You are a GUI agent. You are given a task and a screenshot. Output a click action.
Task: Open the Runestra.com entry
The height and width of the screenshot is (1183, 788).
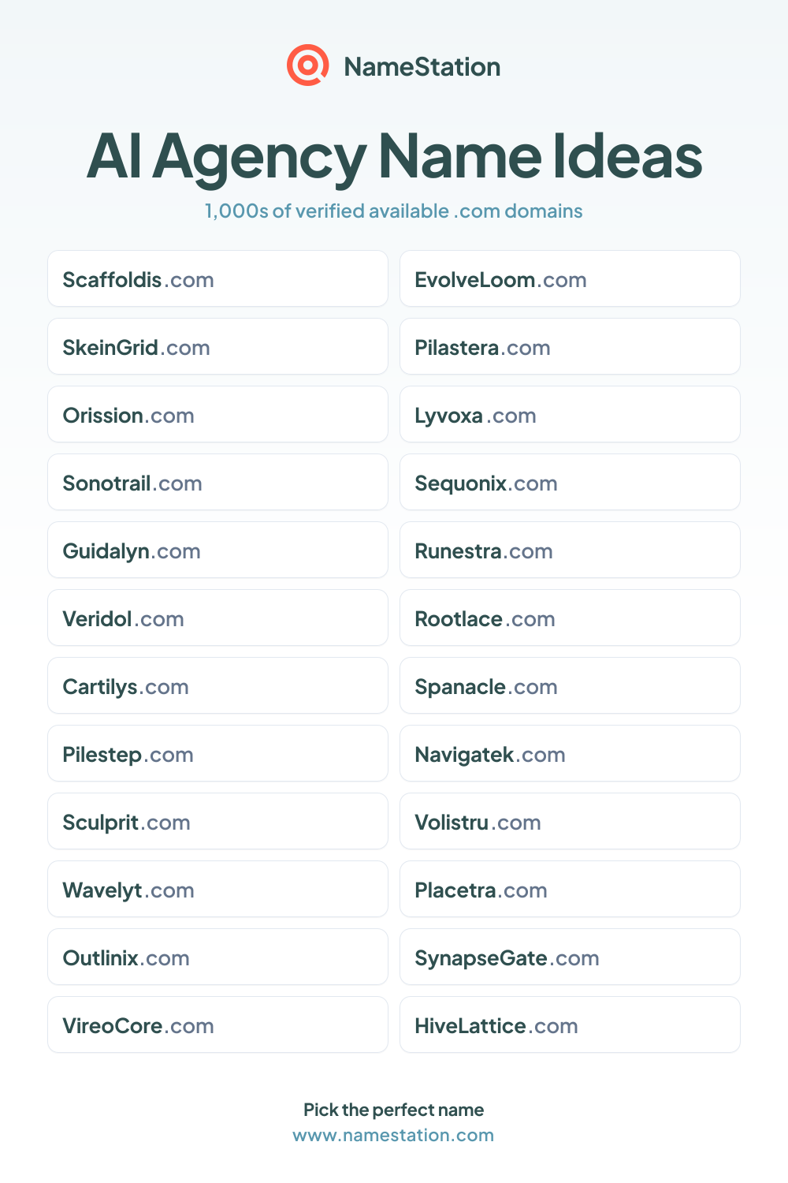(570, 550)
